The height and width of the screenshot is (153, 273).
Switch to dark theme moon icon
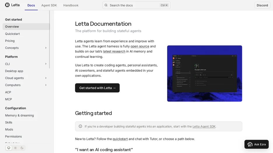click(22, 148)
